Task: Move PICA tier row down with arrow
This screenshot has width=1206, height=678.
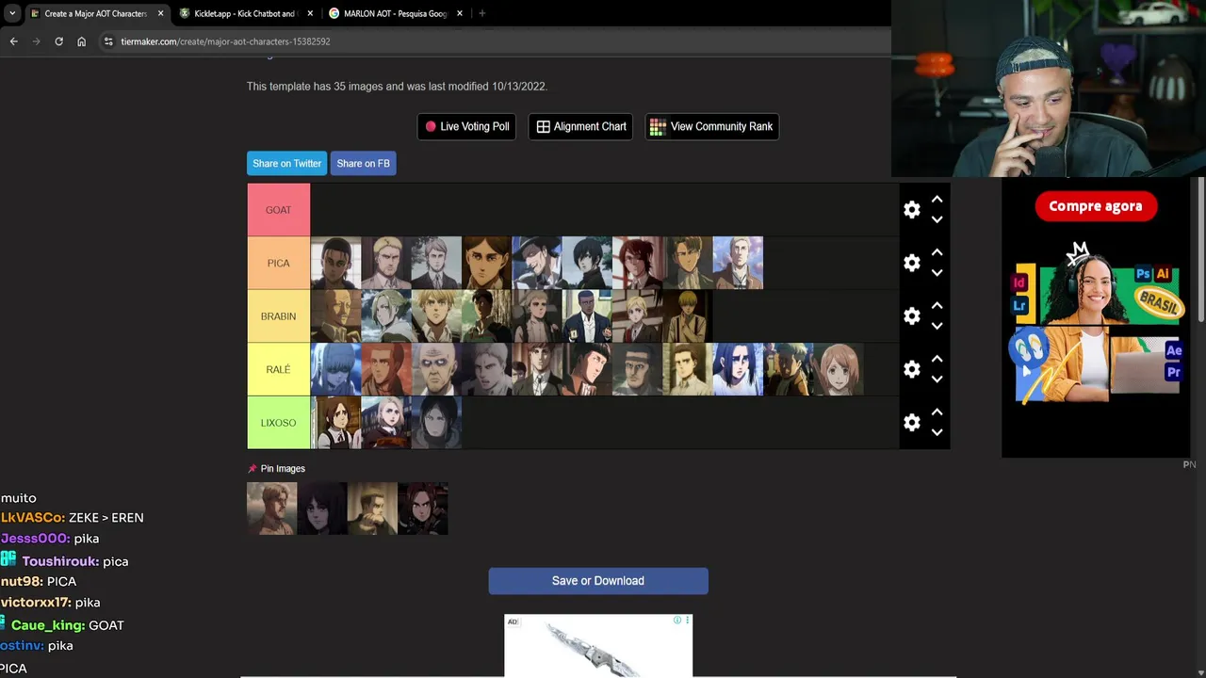Action: [x=937, y=273]
